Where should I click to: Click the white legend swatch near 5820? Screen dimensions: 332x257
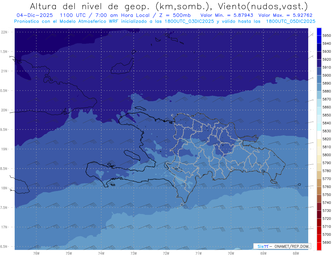(x=319, y=135)
